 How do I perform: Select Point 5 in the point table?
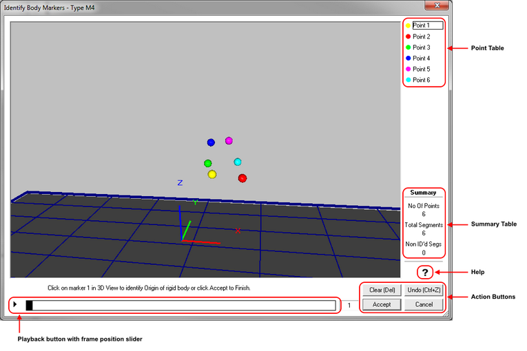(421, 70)
